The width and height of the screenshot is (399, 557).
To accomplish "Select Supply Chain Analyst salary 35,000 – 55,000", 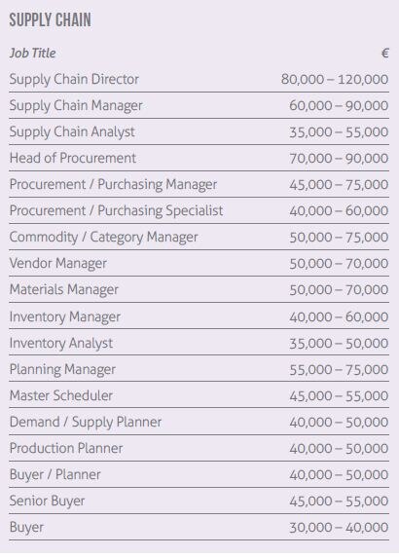I will (x=339, y=131).
